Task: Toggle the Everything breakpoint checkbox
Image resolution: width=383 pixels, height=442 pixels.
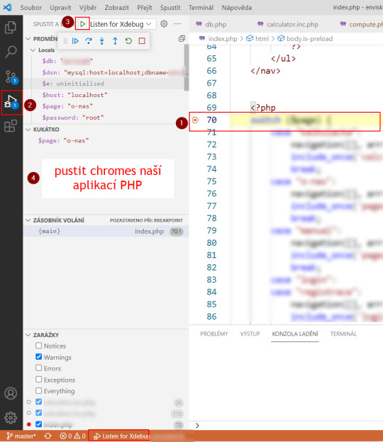Action: point(39,390)
